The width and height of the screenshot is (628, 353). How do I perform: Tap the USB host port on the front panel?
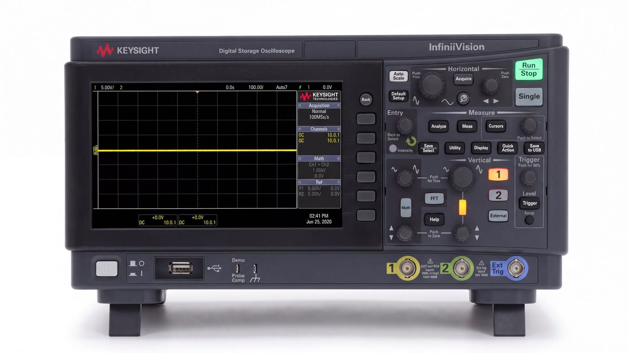click(180, 268)
